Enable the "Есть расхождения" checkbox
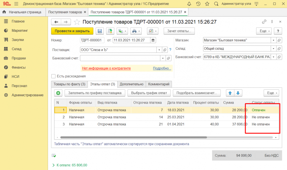Image resolution: width=287 pixels, height=170 pixels. coord(53,76)
